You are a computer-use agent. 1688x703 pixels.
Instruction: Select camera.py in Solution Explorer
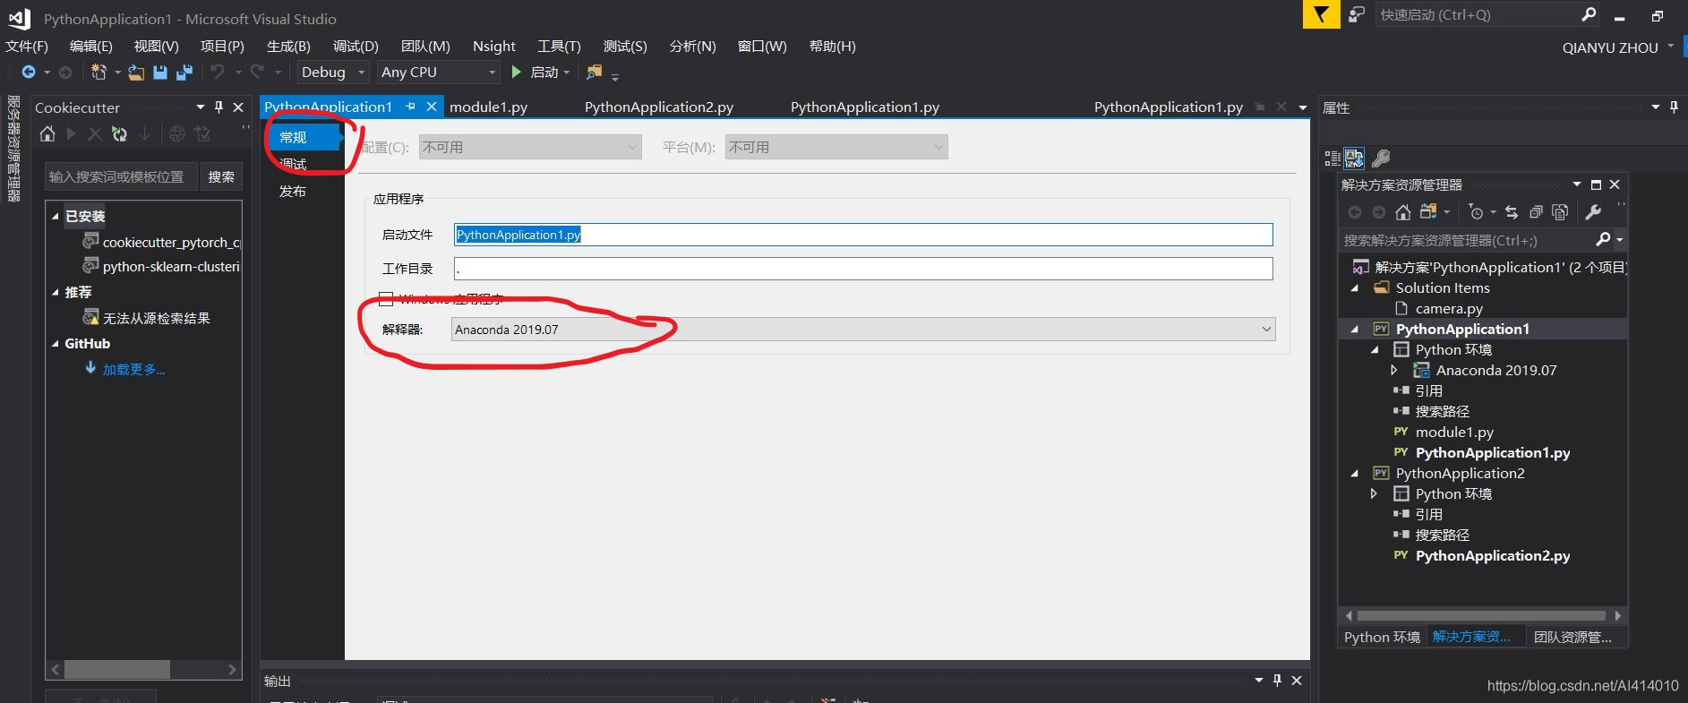click(x=1448, y=308)
